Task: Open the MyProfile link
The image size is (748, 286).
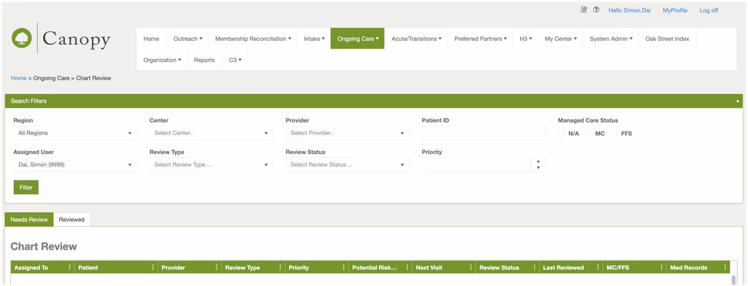Action: click(675, 10)
